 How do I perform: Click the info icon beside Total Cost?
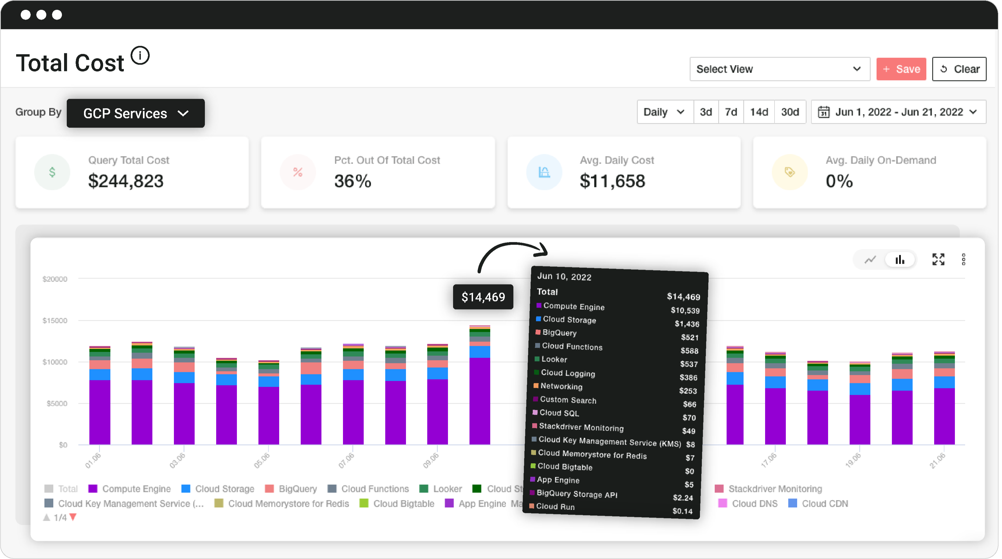tap(140, 56)
